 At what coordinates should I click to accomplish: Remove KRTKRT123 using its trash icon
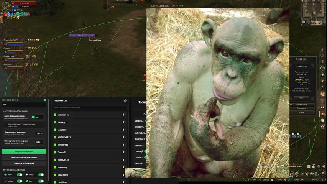(123, 145)
